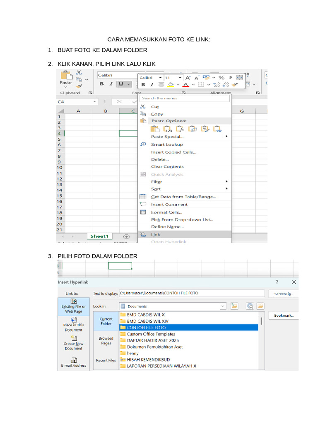Click the ribbon Format Painter brush
The image size is (318, 424).
[x=79, y=86]
